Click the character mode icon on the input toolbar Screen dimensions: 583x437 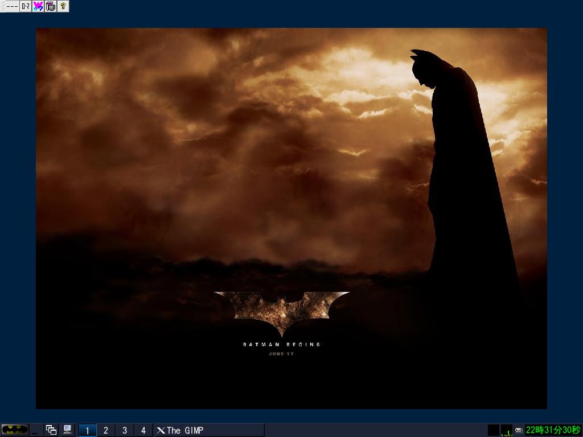tap(24, 6)
